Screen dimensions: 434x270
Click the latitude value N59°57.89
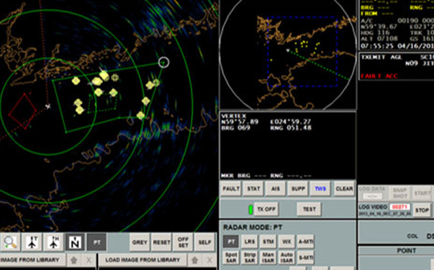[x=240, y=122]
